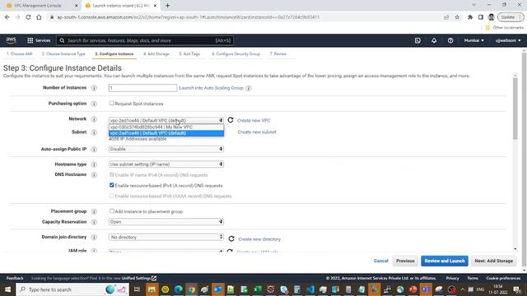The height and width of the screenshot is (296, 527).
Task: Follow Launch into Auto Scaling Group link
Action: 211,88
